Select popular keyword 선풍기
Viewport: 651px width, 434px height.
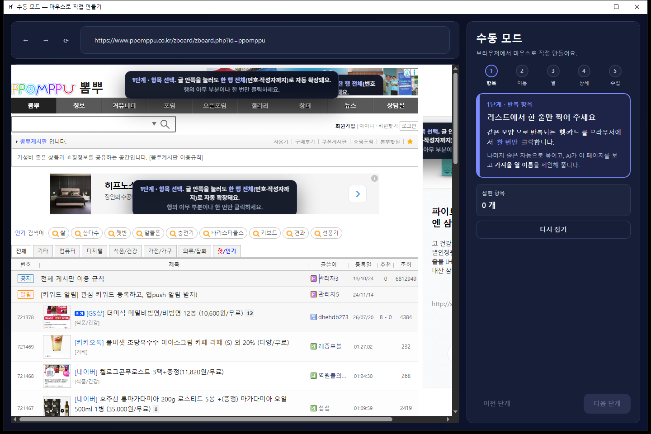326,233
